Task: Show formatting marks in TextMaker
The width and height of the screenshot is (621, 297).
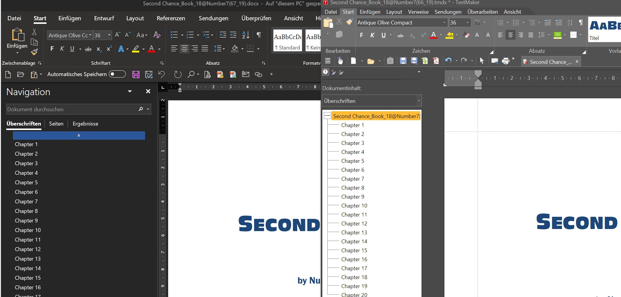Action: [581, 22]
